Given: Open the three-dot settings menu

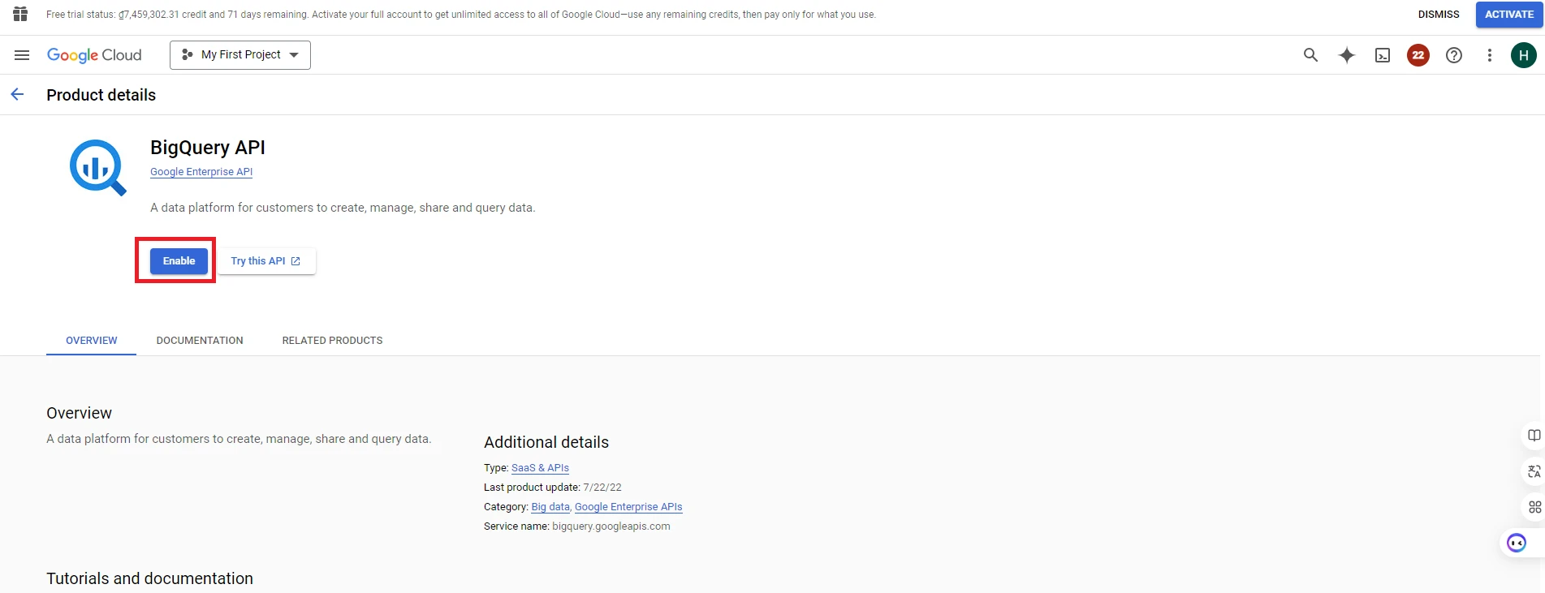Looking at the screenshot, I should pyautogui.click(x=1489, y=55).
